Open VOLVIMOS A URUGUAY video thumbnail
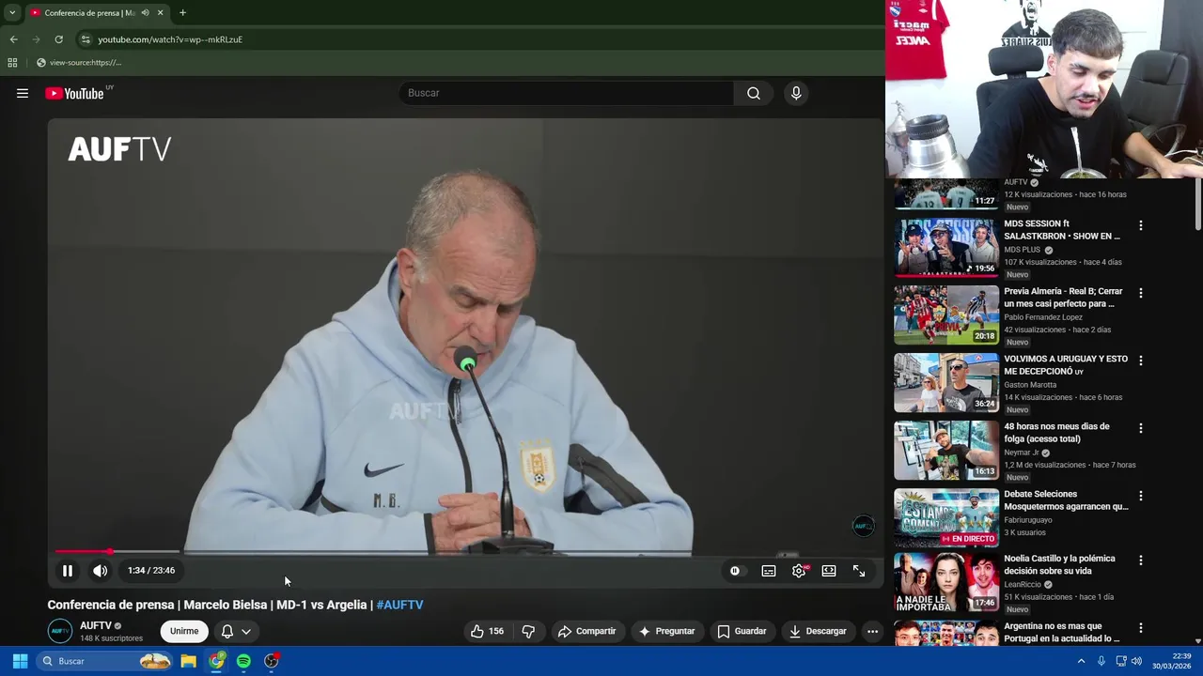 coord(946,383)
